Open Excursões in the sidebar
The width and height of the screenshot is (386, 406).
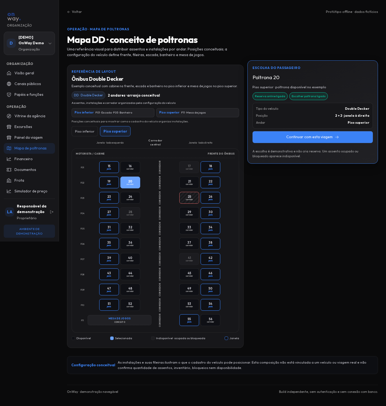coord(29,127)
